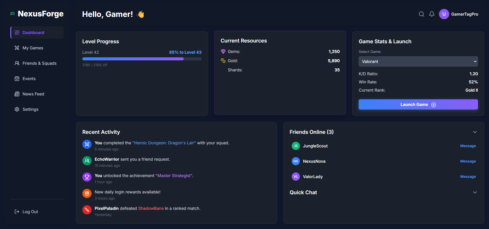Click PixelPaladin in recent activity
This screenshot has height=229, width=489.
(x=107, y=208)
